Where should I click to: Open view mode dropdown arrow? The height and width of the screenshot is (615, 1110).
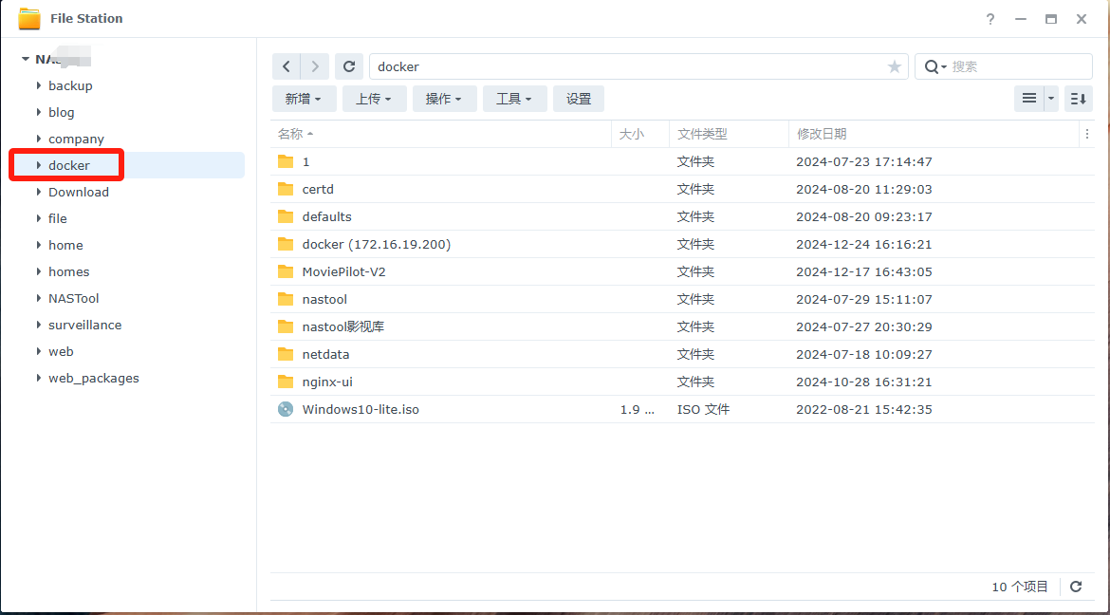1051,99
